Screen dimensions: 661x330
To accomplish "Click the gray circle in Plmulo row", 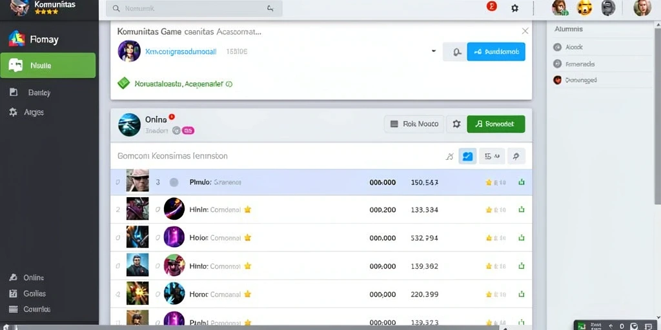I will pyautogui.click(x=174, y=182).
